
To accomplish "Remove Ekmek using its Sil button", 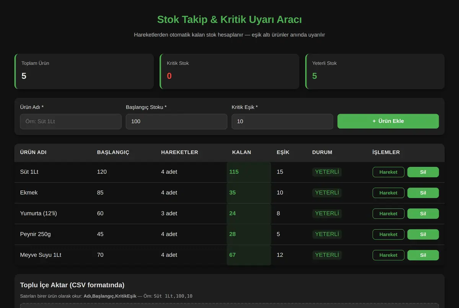I will point(423,193).
